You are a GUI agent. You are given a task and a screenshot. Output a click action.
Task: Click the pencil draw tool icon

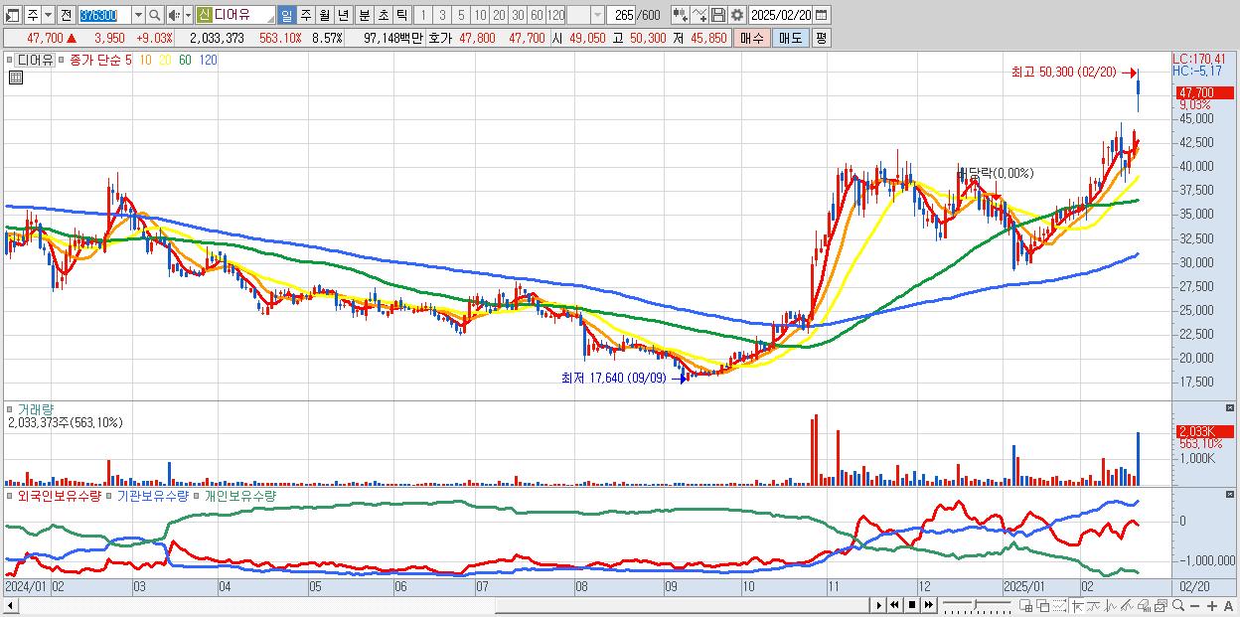click(x=1127, y=605)
